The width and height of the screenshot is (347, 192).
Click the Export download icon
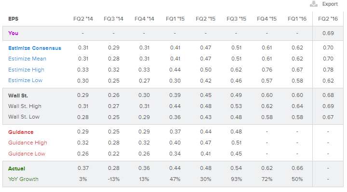(314, 4)
